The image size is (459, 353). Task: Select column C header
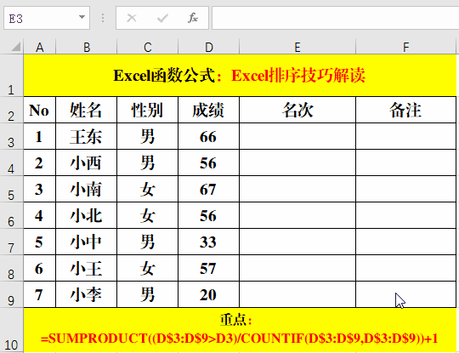click(148, 47)
